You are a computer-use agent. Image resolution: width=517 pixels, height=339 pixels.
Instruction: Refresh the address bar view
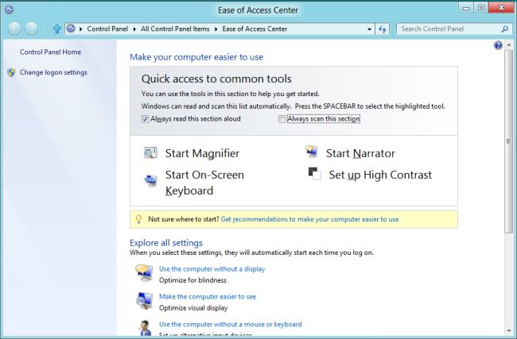point(382,29)
